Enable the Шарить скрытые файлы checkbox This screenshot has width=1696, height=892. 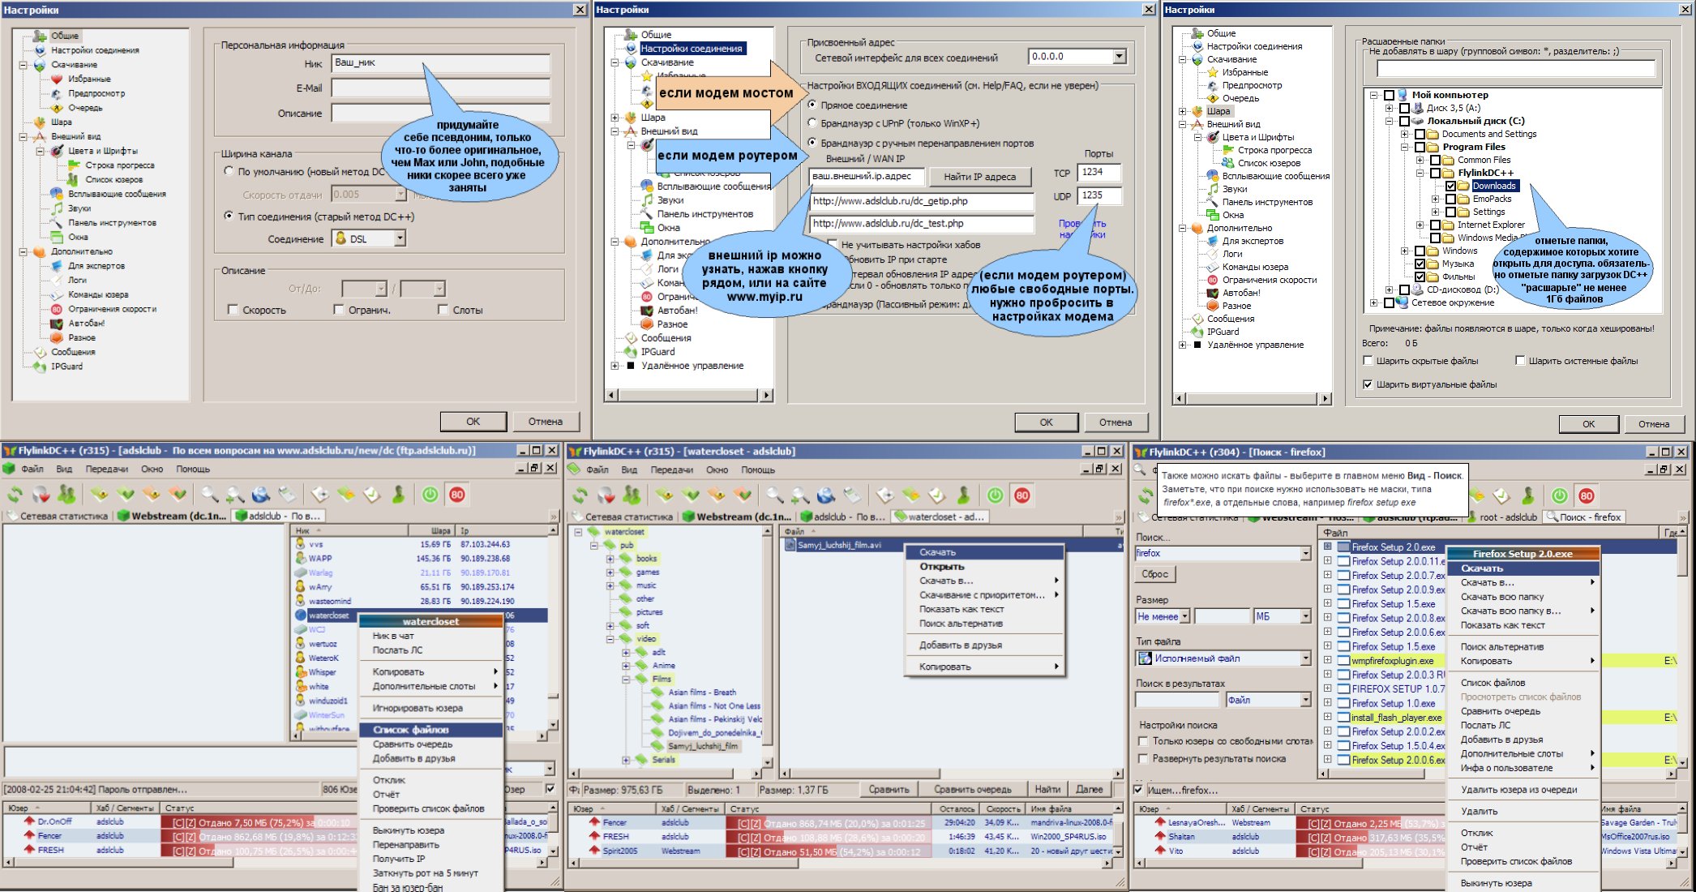(1368, 361)
